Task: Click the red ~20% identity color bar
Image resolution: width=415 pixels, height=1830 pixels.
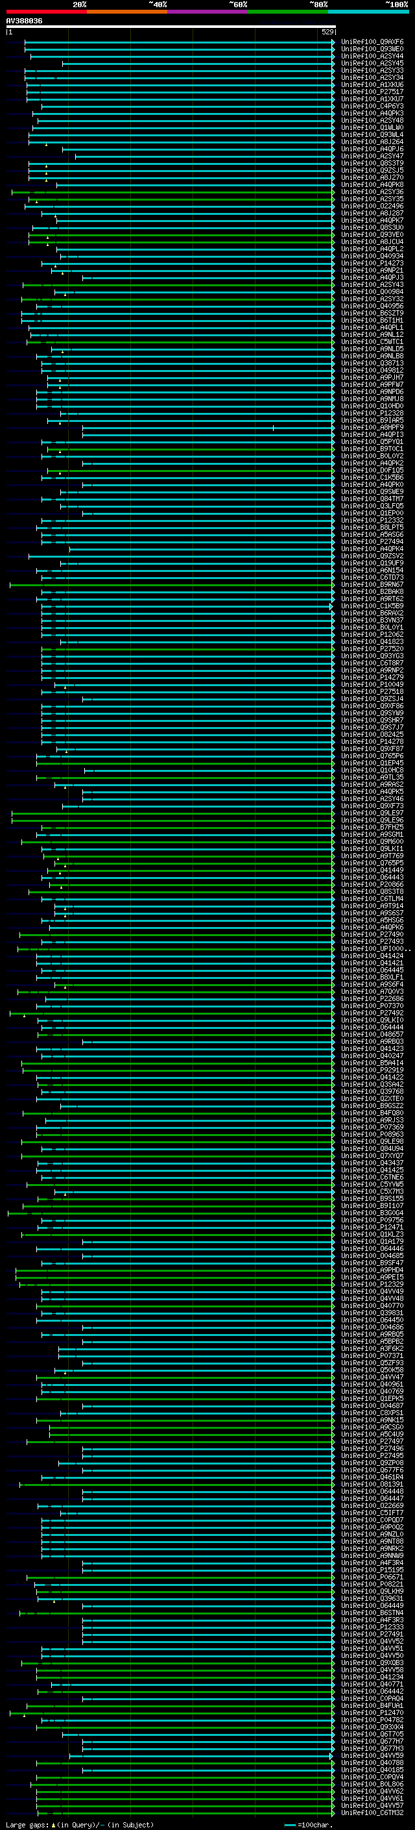Action: pos(46,12)
